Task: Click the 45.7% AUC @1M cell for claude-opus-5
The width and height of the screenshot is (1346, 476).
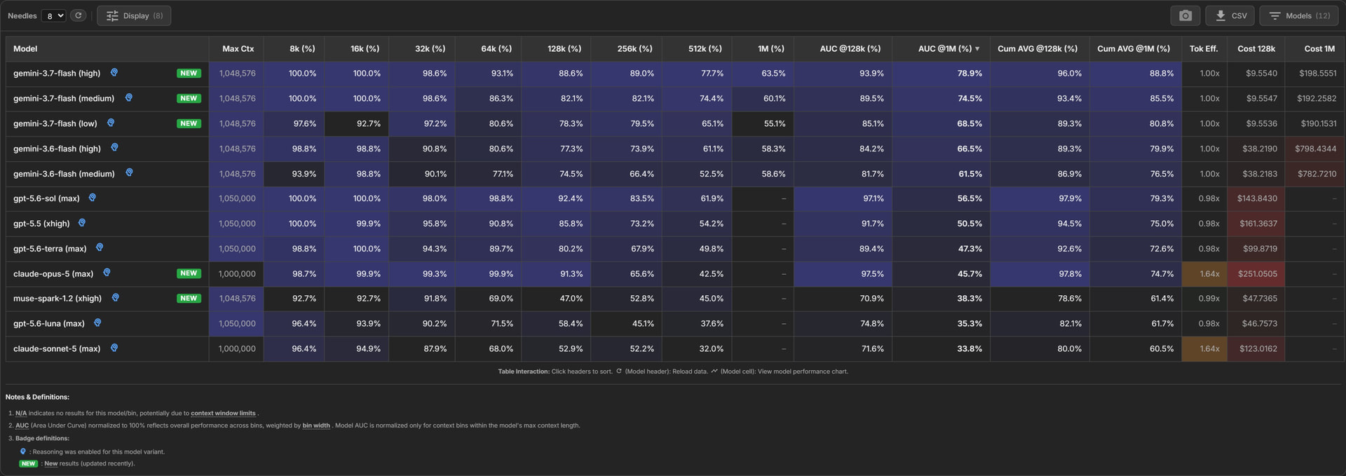Action: 941,273
